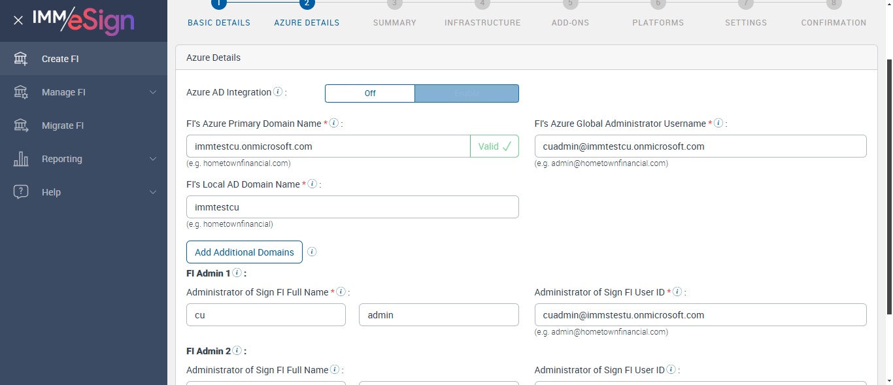893x385 pixels.
Task: Click the FI's Local AD Domain Name field
Action: (x=352, y=207)
